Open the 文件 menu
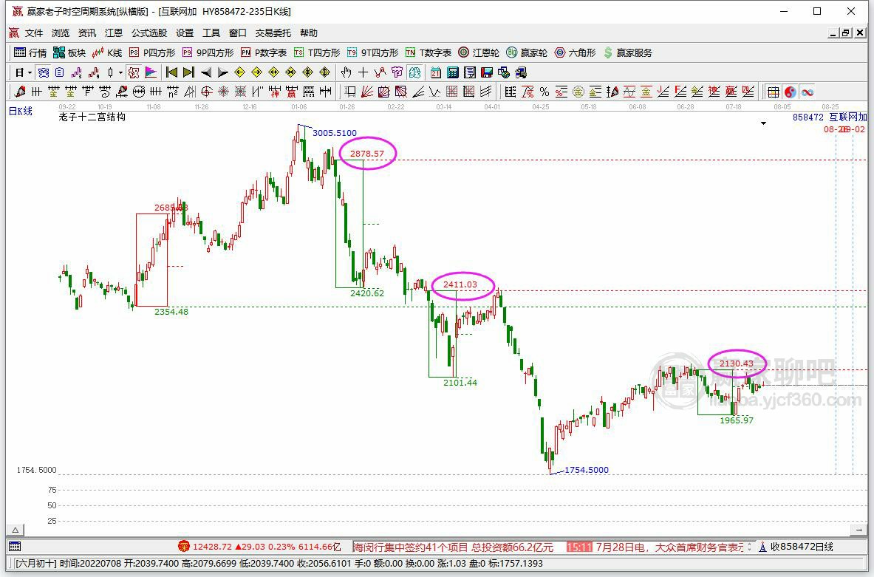The width and height of the screenshot is (874, 577). click(34, 33)
